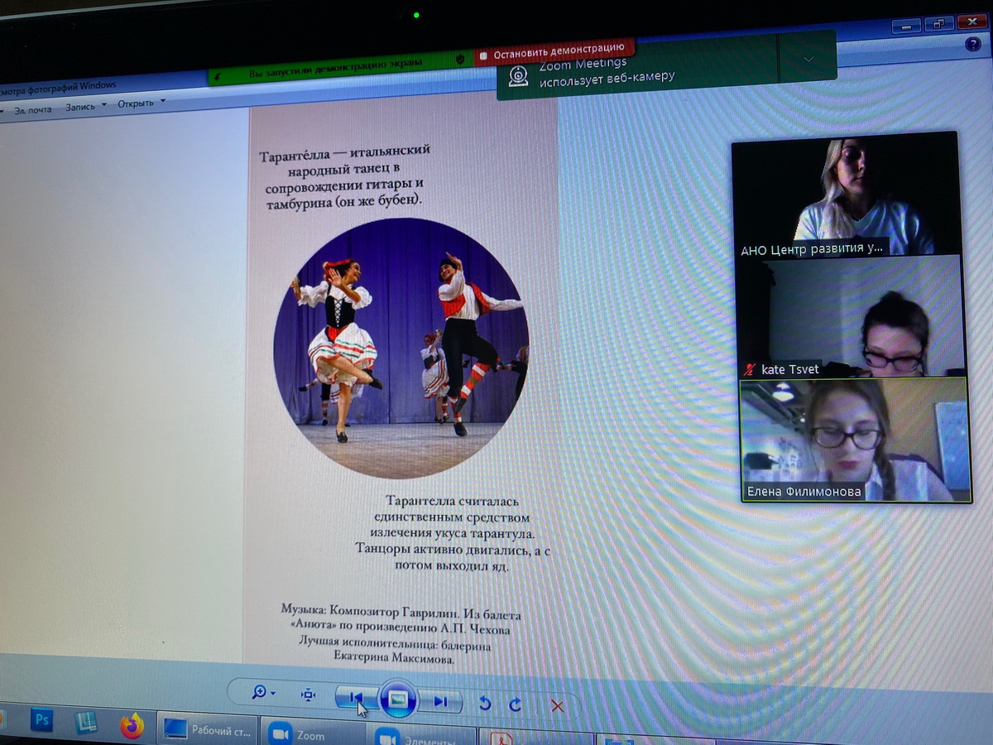Select the Елена Филимонова video tile
The height and width of the screenshot is (745, 993).
pos(854,439)
